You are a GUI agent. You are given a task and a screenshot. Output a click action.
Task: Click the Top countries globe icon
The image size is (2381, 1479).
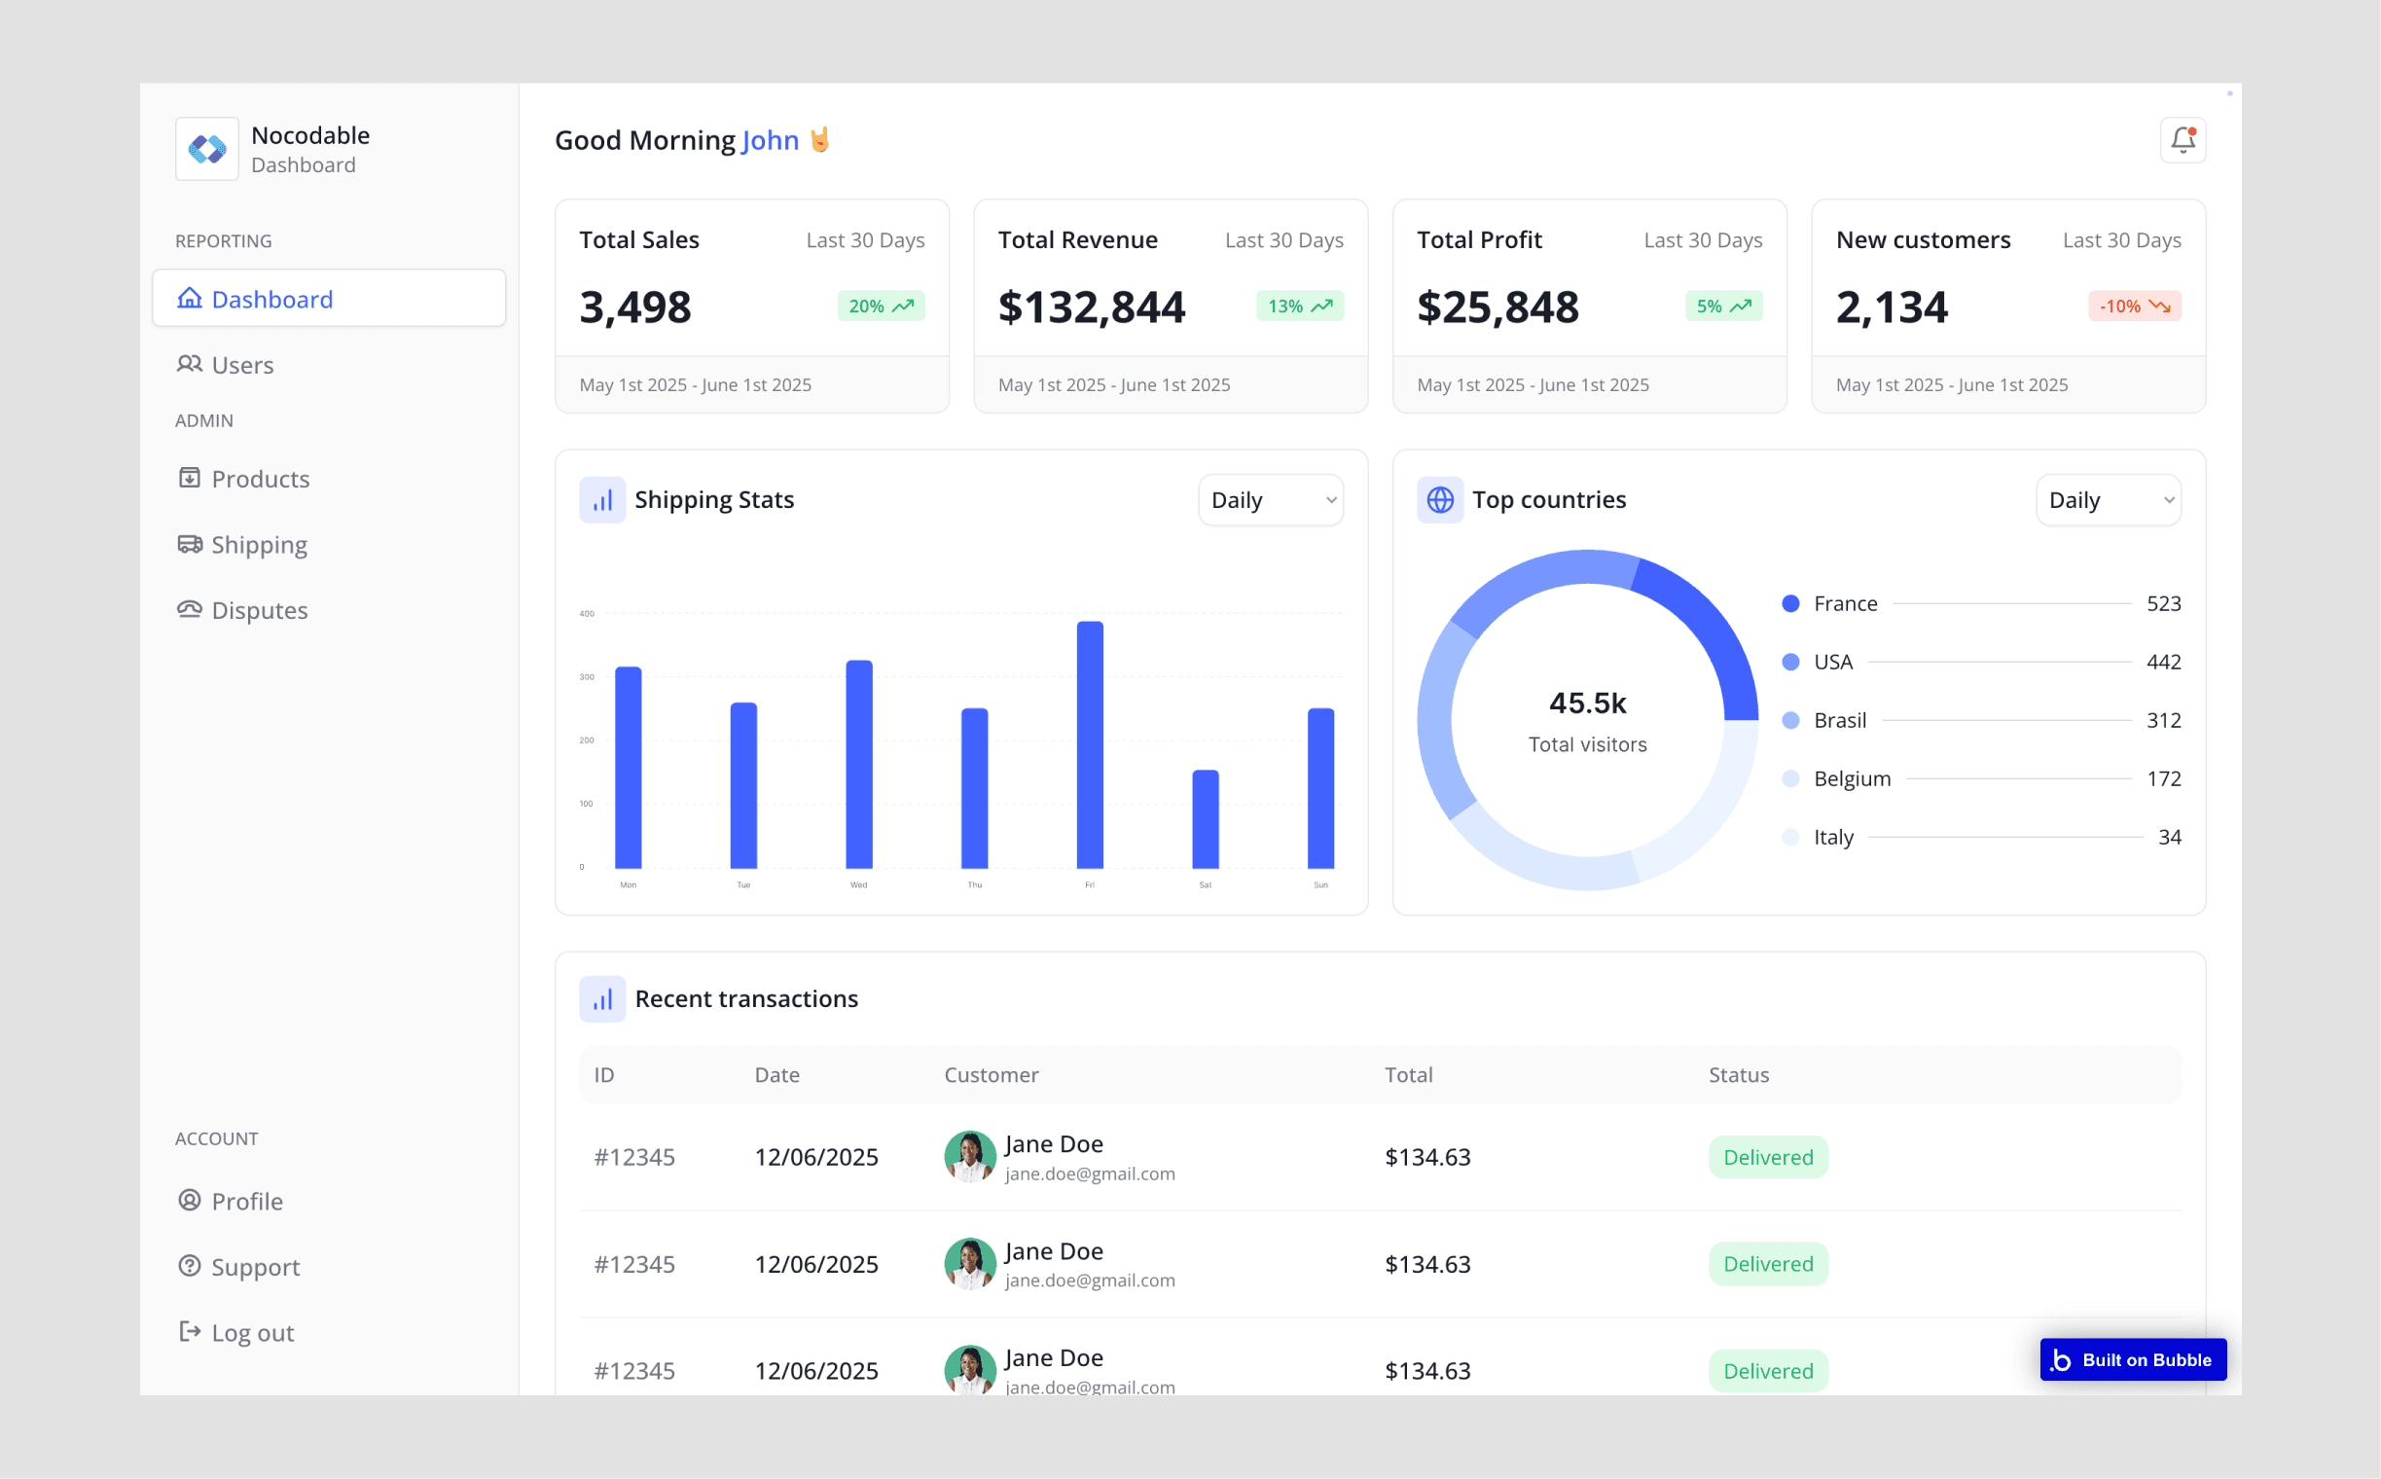[1440, 500]
